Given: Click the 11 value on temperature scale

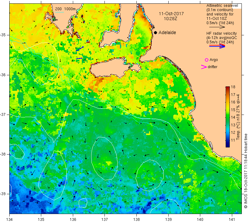Looking at the screenshot, I should pos(233,140).
